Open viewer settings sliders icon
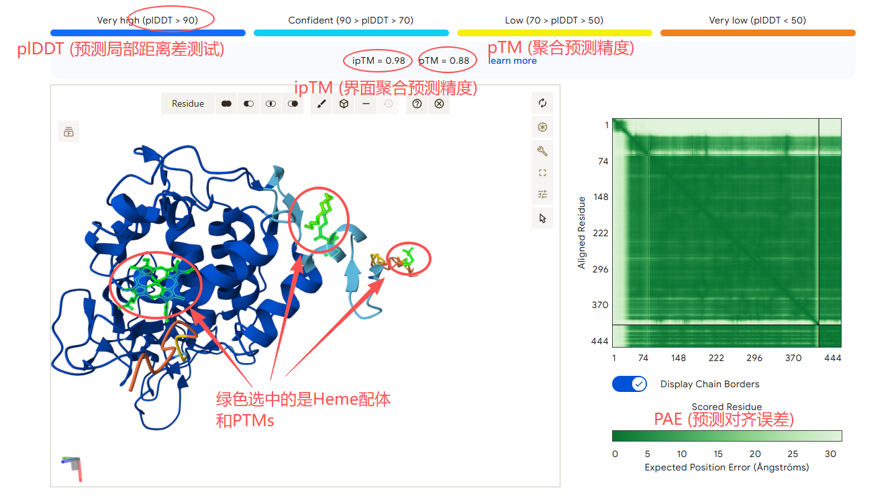 pyautogui.click(x=542, y=195)
